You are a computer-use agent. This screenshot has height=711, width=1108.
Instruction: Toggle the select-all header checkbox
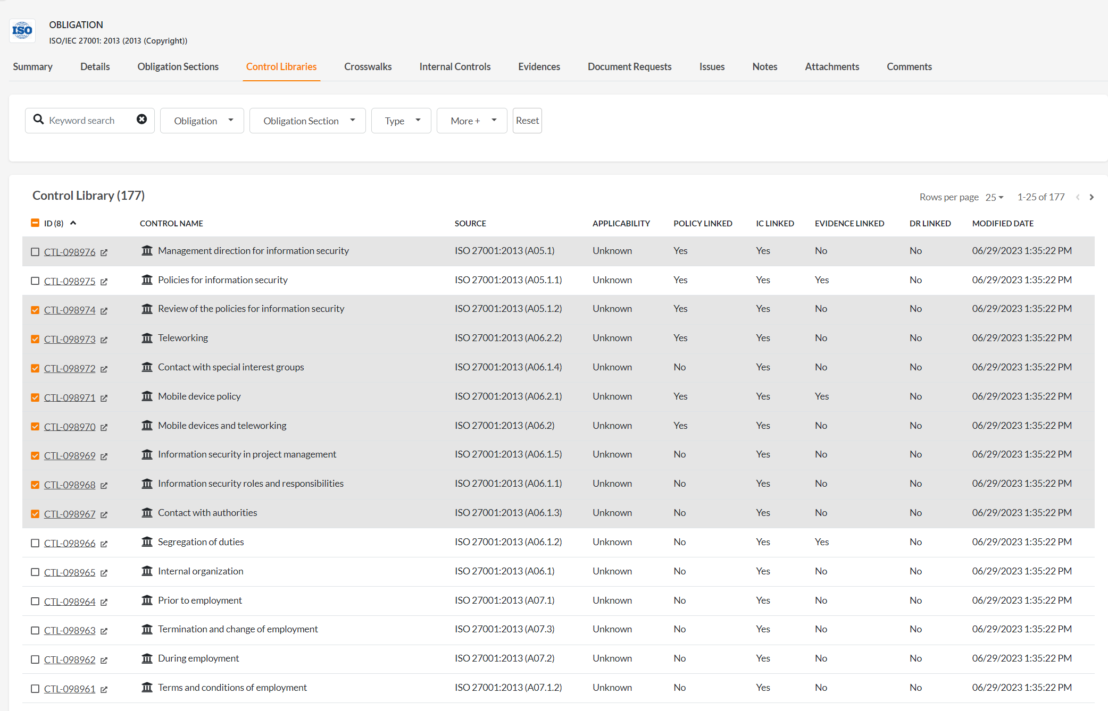[x=35, y=223]
